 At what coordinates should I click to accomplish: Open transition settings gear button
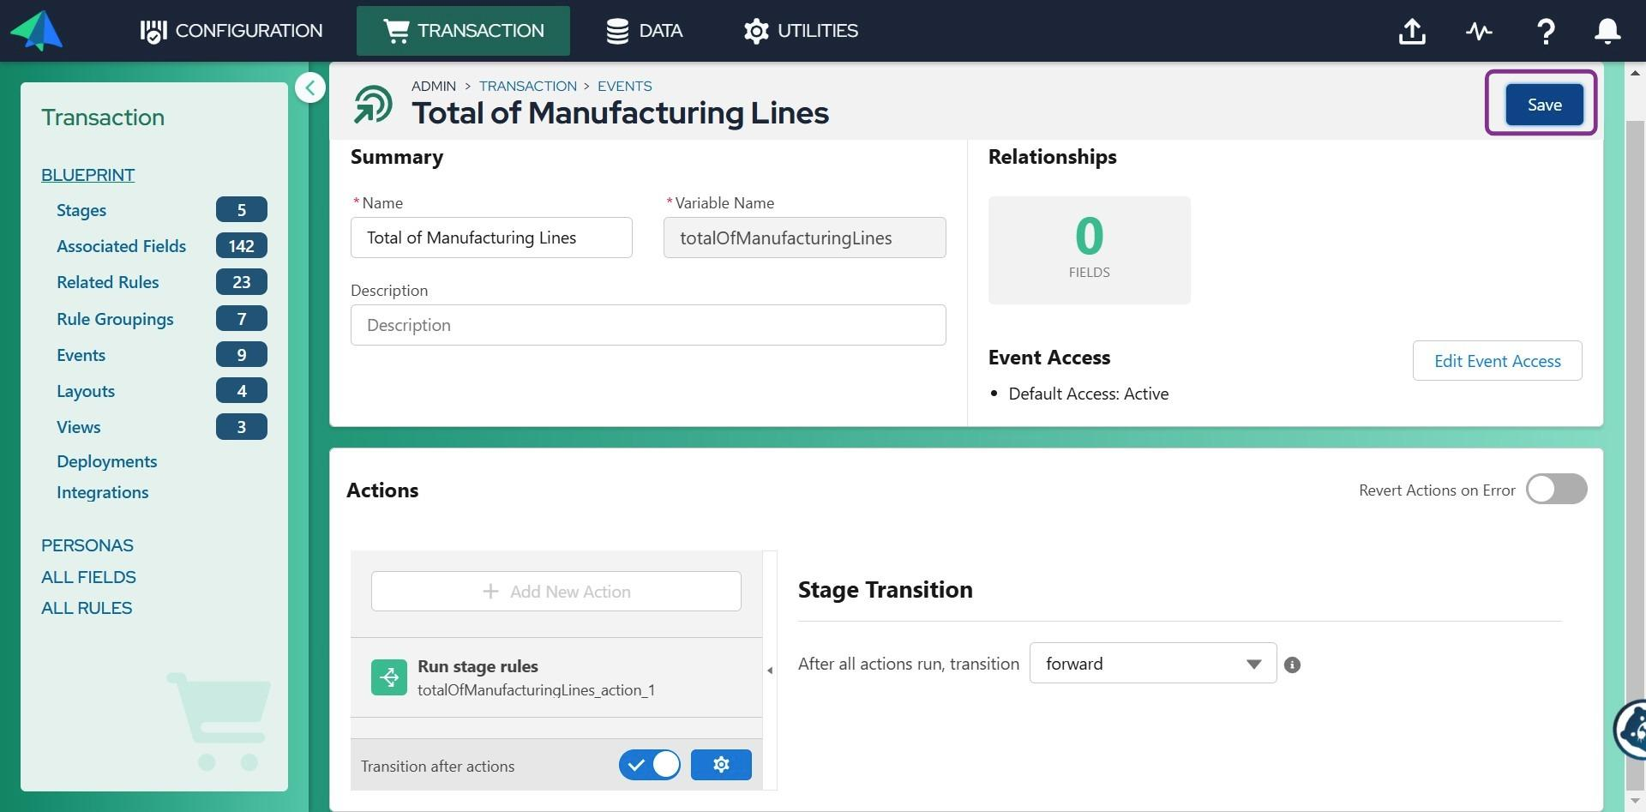(x=721, y=765)
